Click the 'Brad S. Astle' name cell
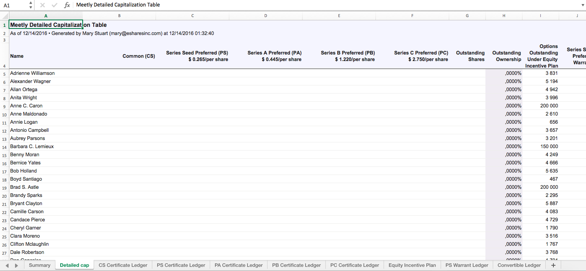 [x=46, y=187]
